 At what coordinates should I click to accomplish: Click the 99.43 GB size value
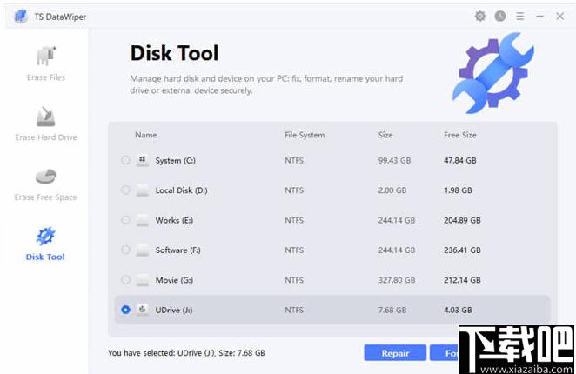394,161
